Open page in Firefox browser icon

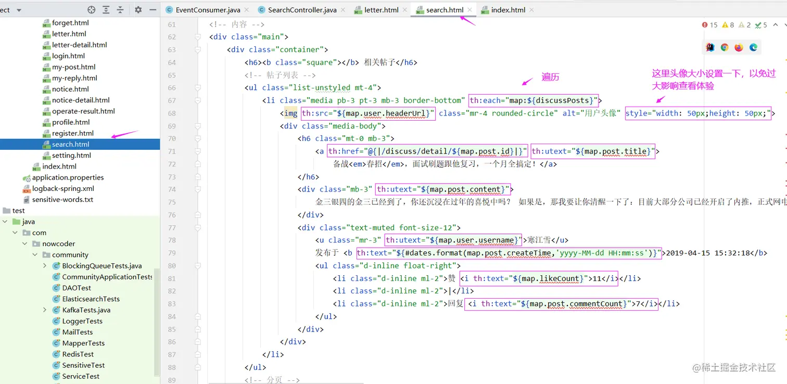coord(739,47)
